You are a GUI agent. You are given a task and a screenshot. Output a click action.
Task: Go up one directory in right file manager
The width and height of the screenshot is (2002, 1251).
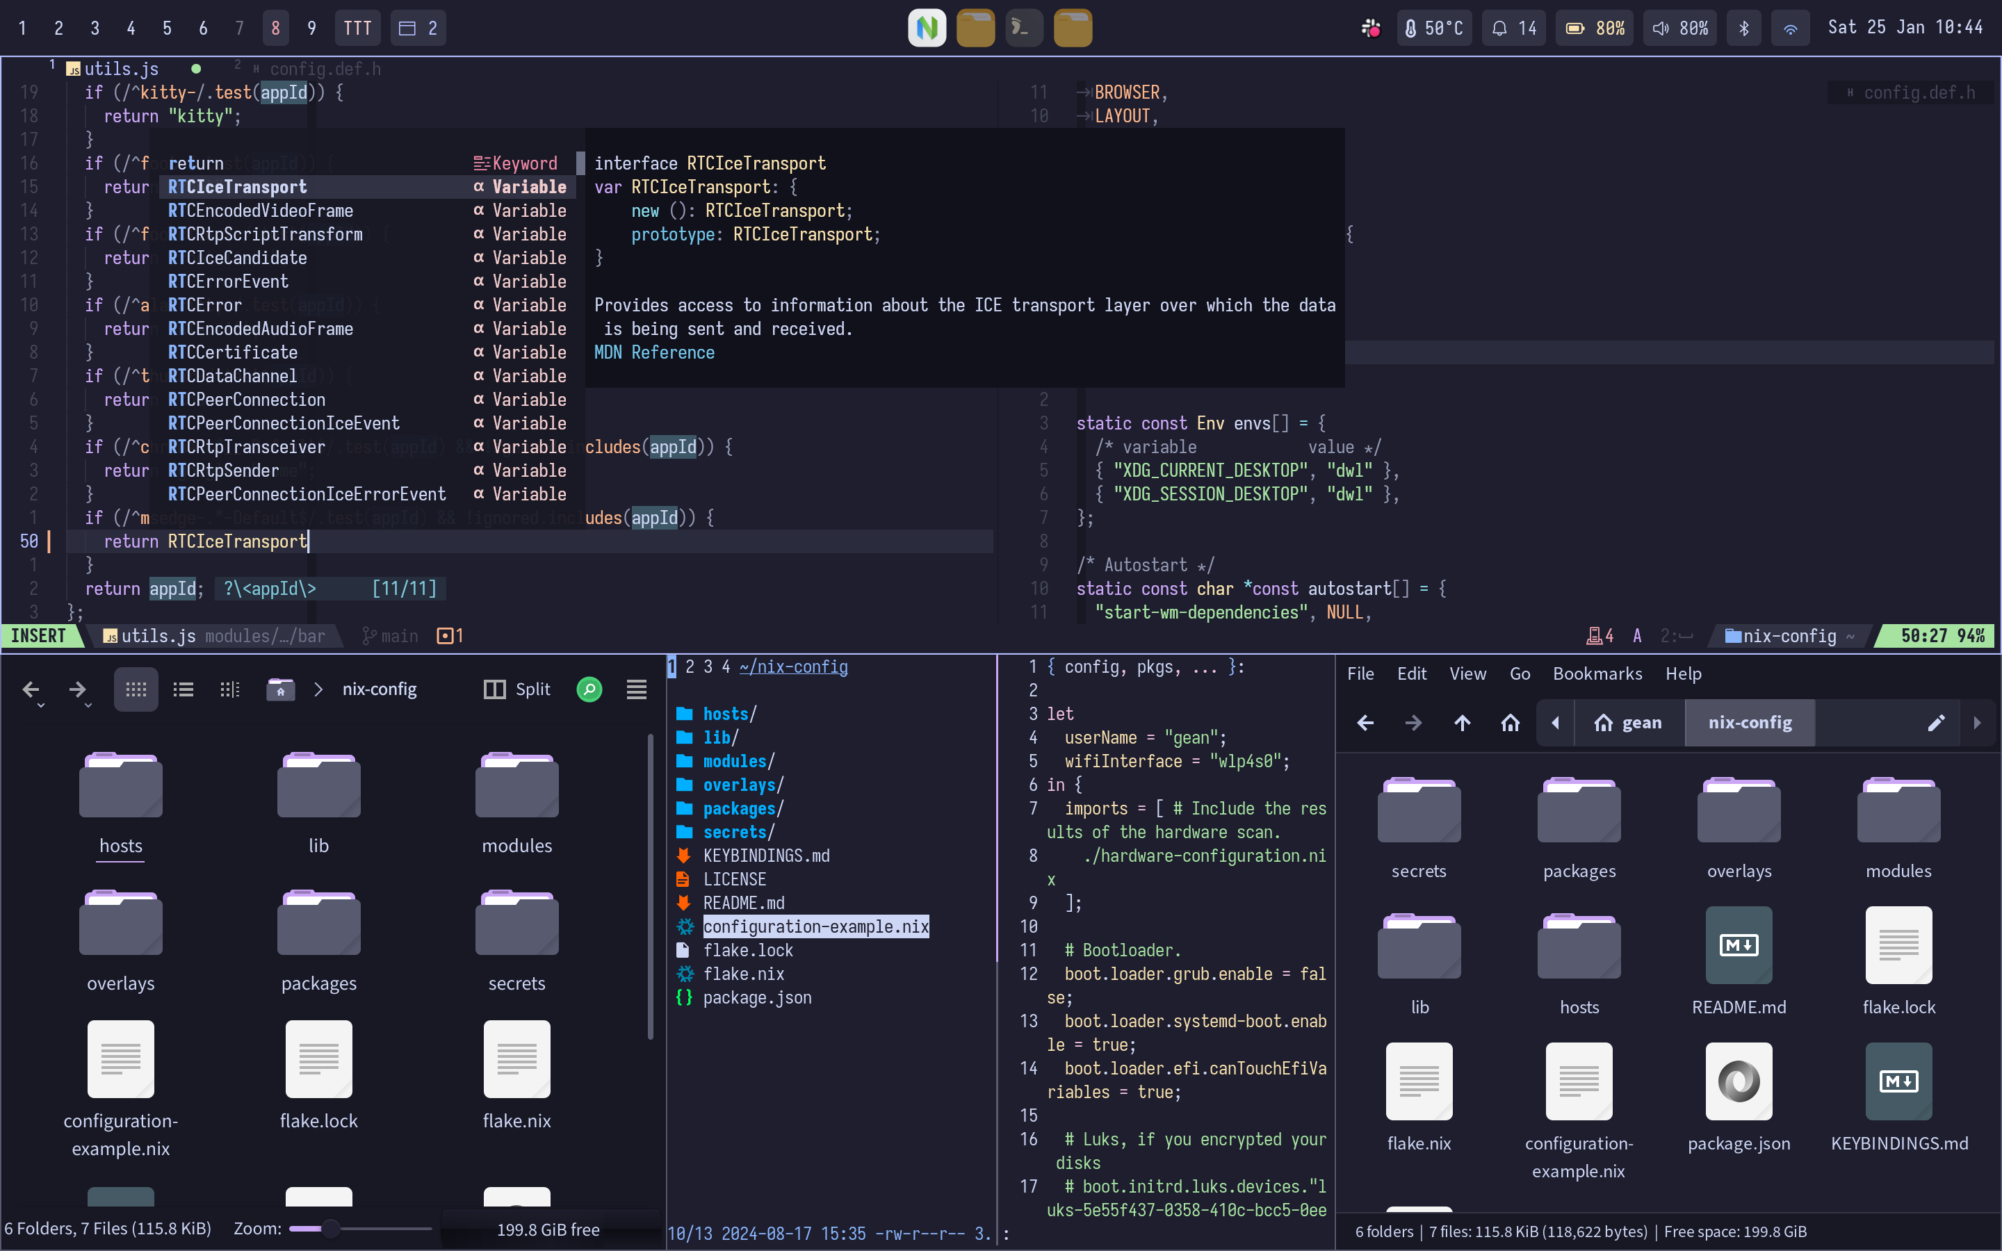point(1462,723)
